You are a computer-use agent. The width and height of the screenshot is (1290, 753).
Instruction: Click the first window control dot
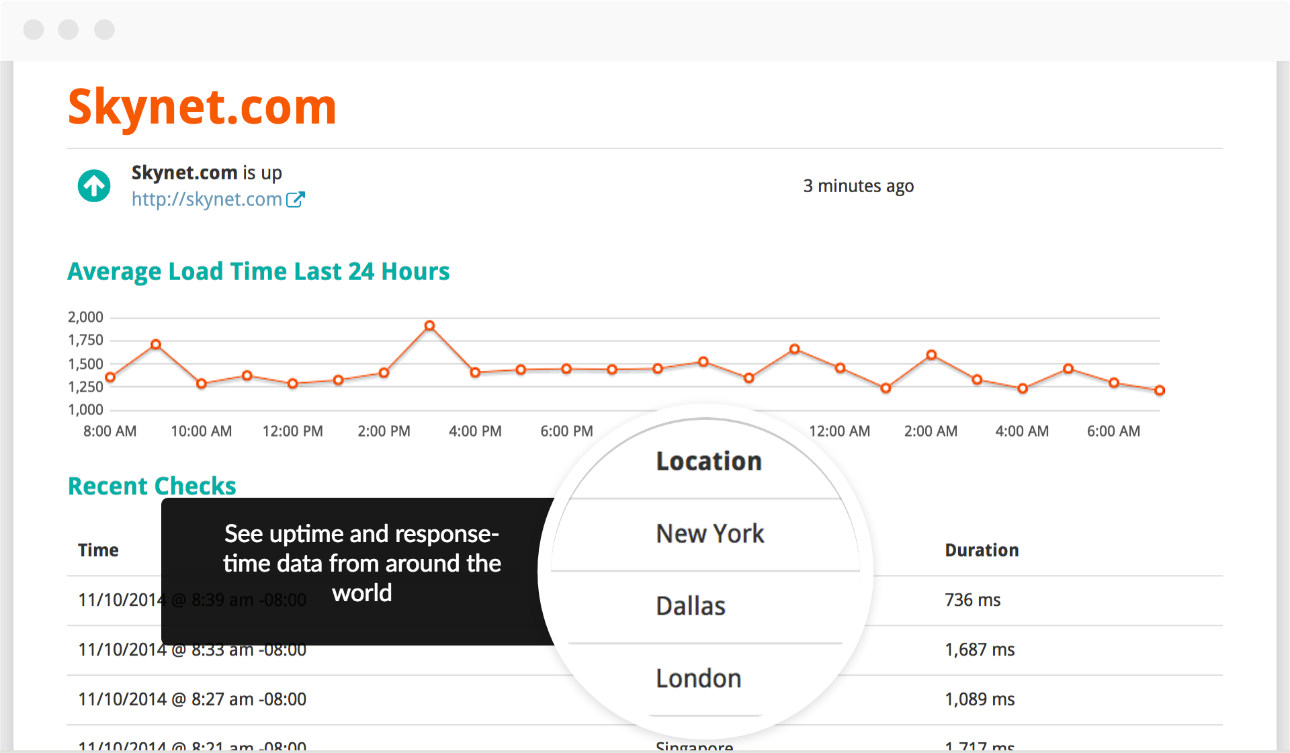(x=34, y=30)
